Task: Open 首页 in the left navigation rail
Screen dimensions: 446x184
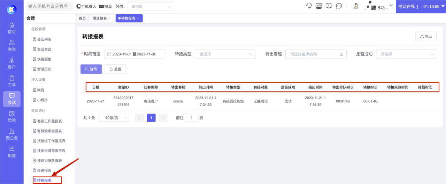Action: click(12, 28)
